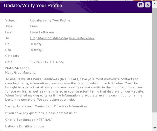Click the Hello Greg Masiona greeting line
The height and width of the screenshot is (131, 157).
(x=21, y=73)
